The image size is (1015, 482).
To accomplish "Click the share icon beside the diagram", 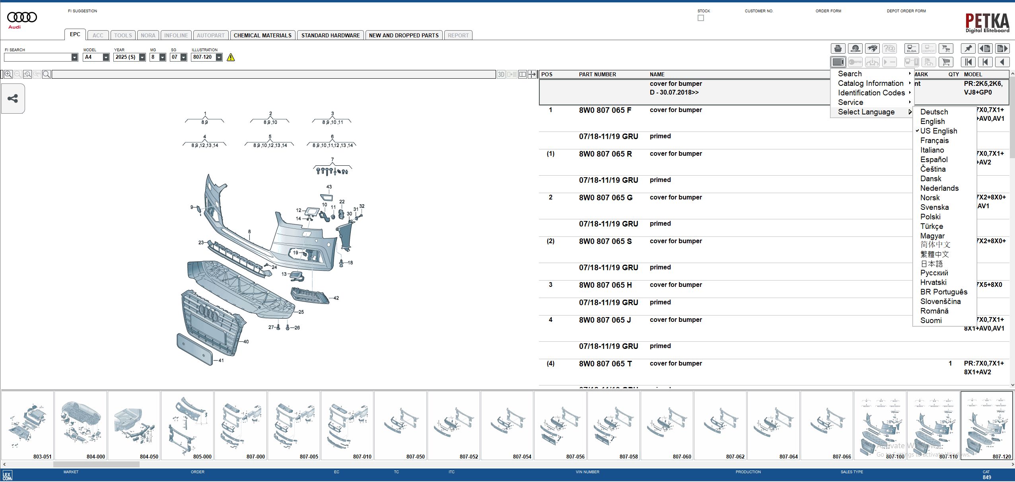I will point(13,98).
